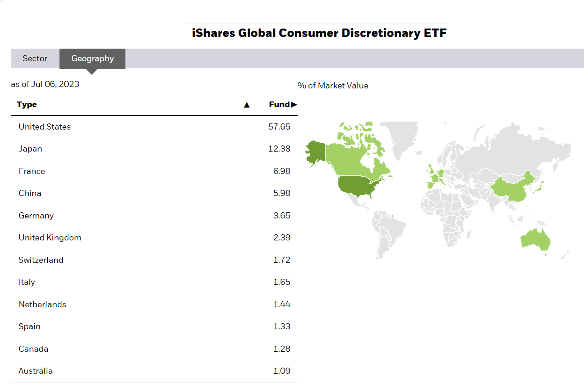The height and width of the screenshot is (384, 585).
Task: Select the Italy row label
Action: coord(27,282)
